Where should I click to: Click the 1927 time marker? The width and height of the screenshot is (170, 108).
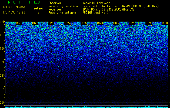pos(116,23)
